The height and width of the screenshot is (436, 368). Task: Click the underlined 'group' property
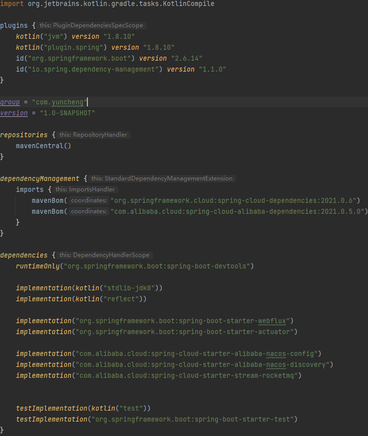point(10,102)
